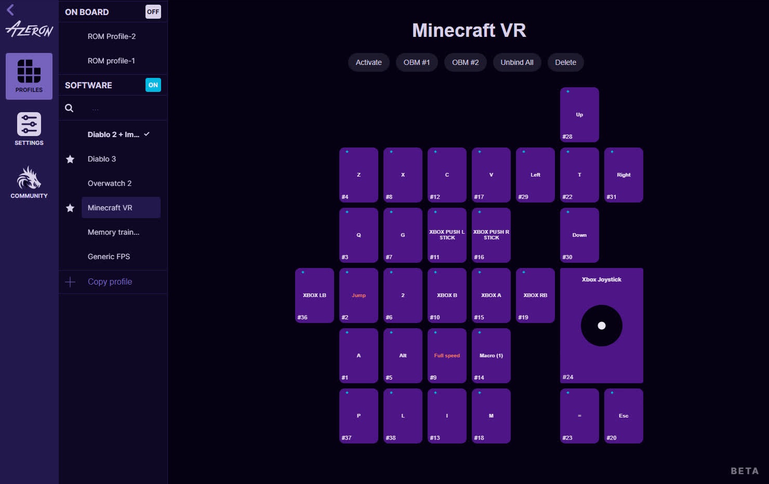Click the Azeron logo
769x484 pixels.
click(29, 30)
